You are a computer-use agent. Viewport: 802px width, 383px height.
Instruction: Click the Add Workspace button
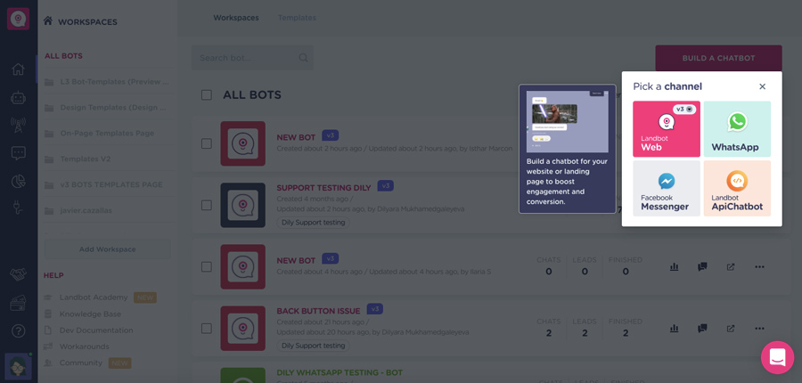pyautogui.click(x=108, y=249)
